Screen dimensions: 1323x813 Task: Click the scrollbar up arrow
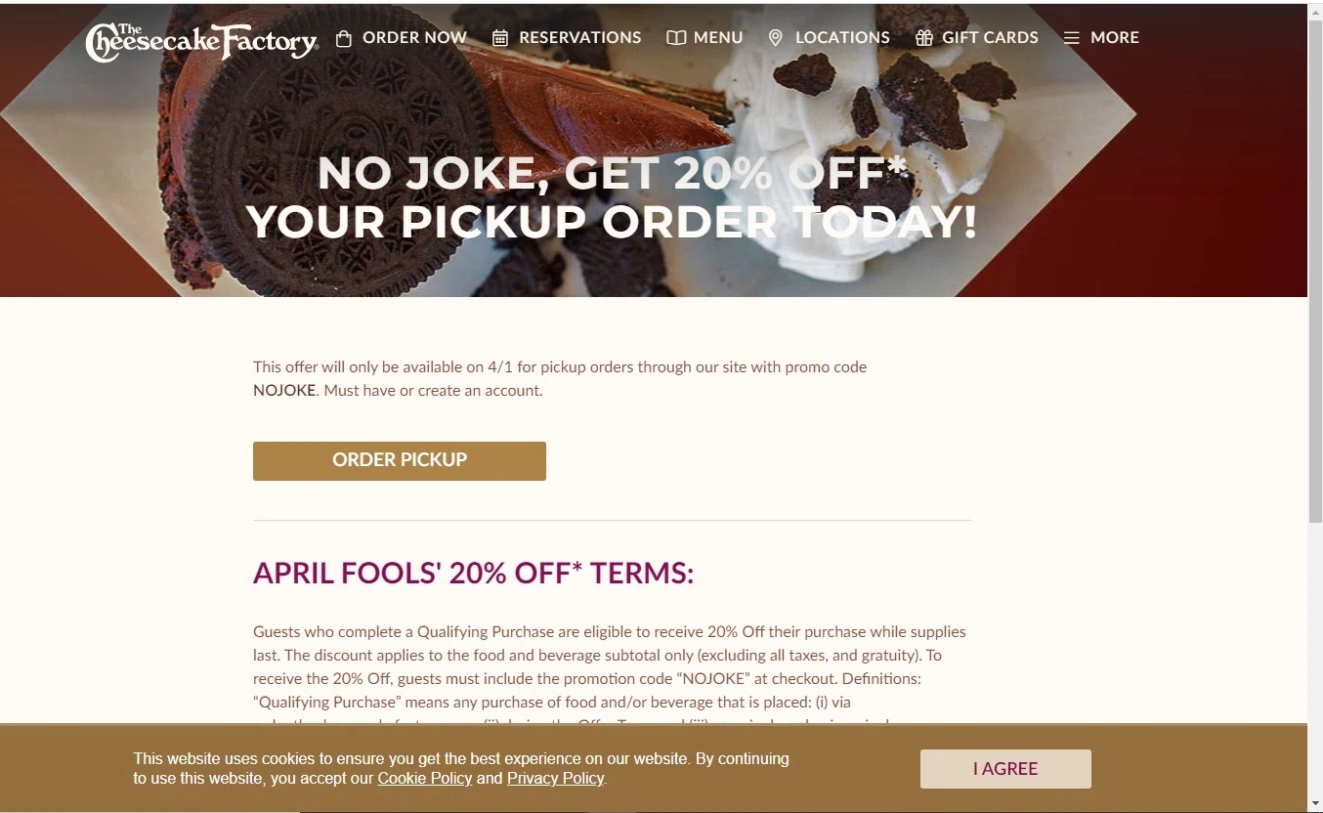tap(1315, 11)
